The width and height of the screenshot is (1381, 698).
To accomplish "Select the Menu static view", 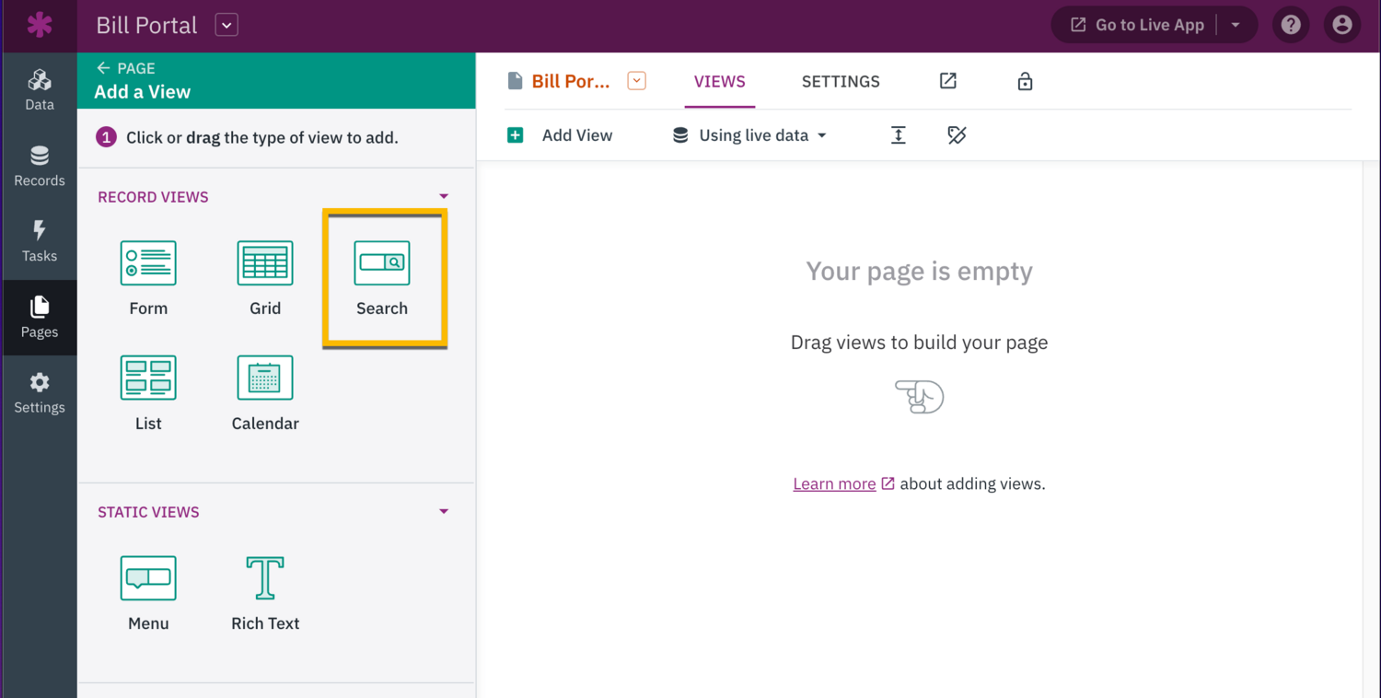I will coord(147,593).
